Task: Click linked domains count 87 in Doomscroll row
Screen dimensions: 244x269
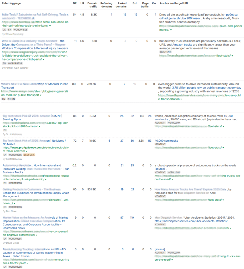Action: point(122,218)
